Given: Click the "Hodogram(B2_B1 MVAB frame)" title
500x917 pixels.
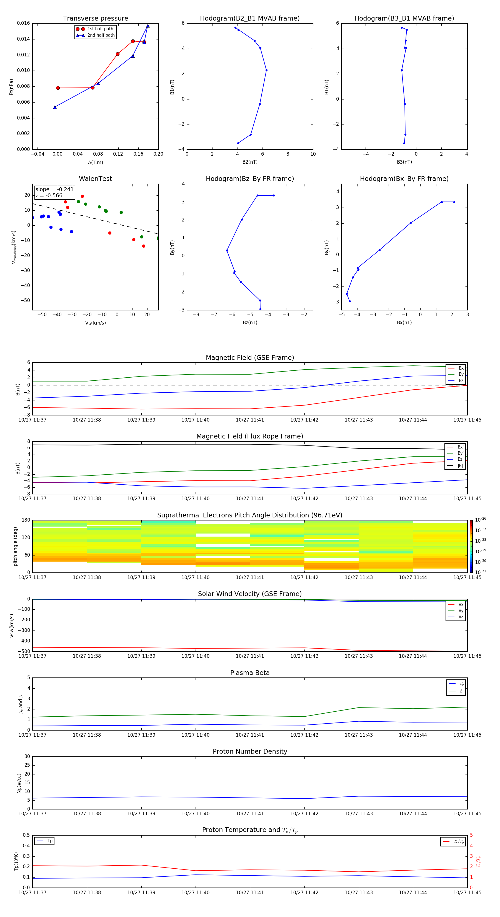Looking at the screenshot, I should [x=250, y=19].
